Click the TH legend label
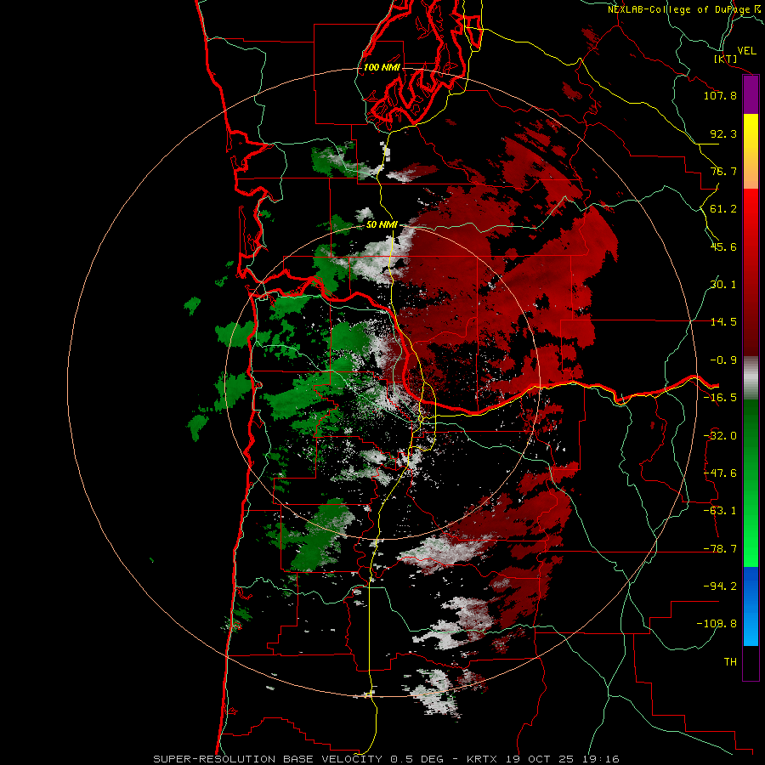 point(730,662)
